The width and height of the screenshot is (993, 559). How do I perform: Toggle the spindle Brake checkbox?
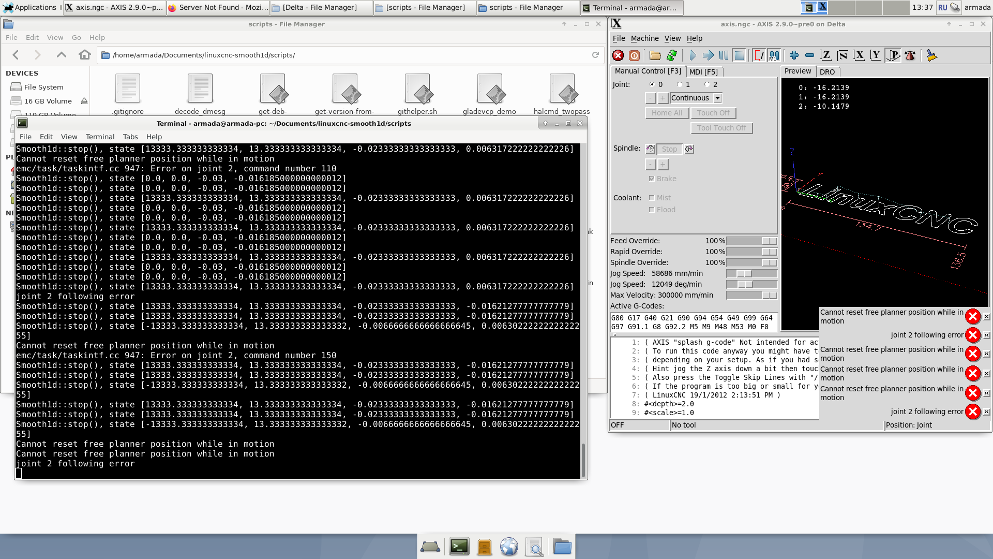pos(652,179)
